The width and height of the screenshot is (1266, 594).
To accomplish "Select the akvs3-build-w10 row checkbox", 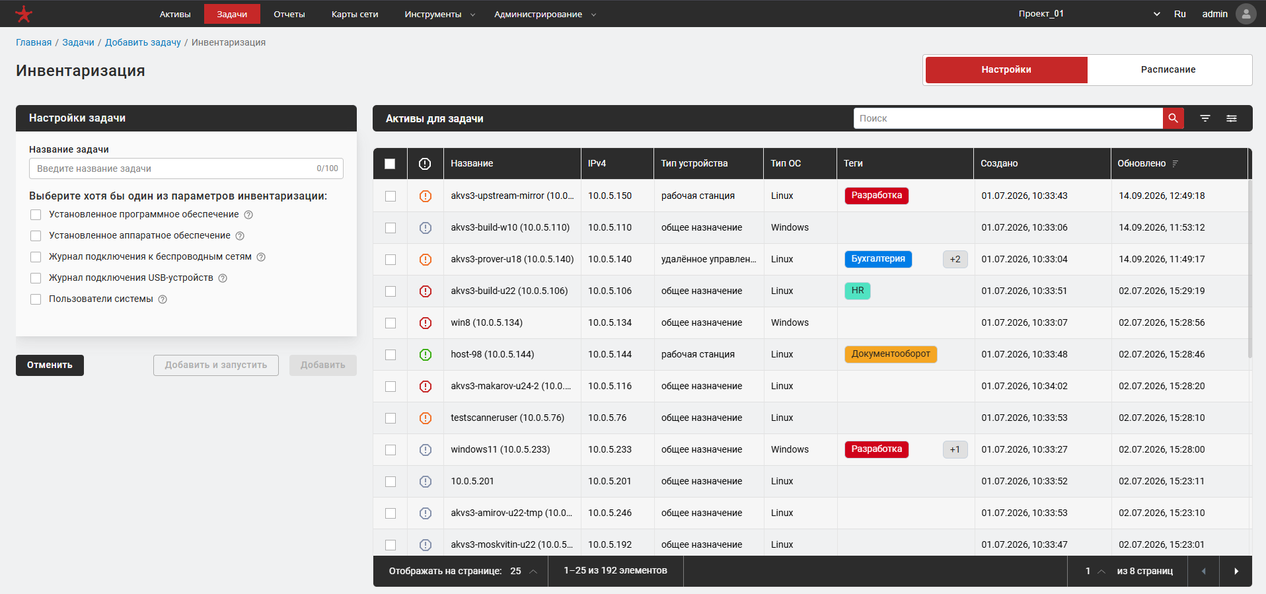I will coord(391,228).
